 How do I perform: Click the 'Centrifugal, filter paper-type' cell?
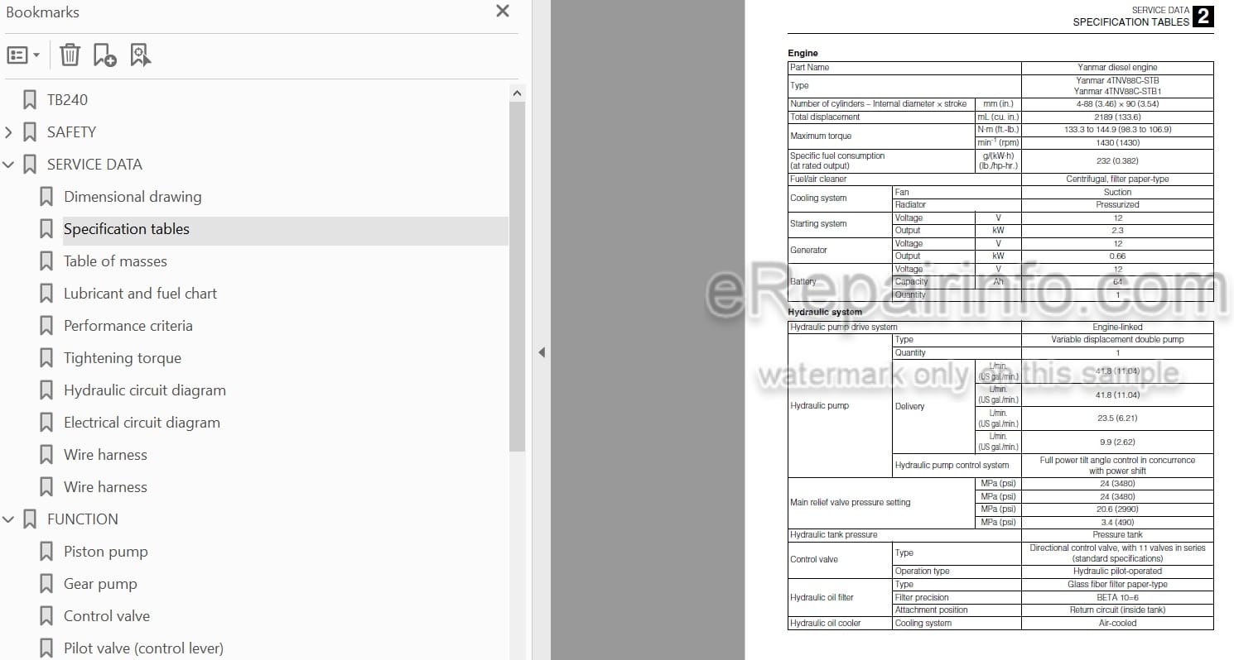[1117, 179]
